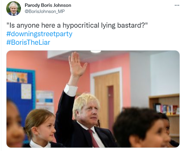Click the ceiling light in the photo

point(96,52)
